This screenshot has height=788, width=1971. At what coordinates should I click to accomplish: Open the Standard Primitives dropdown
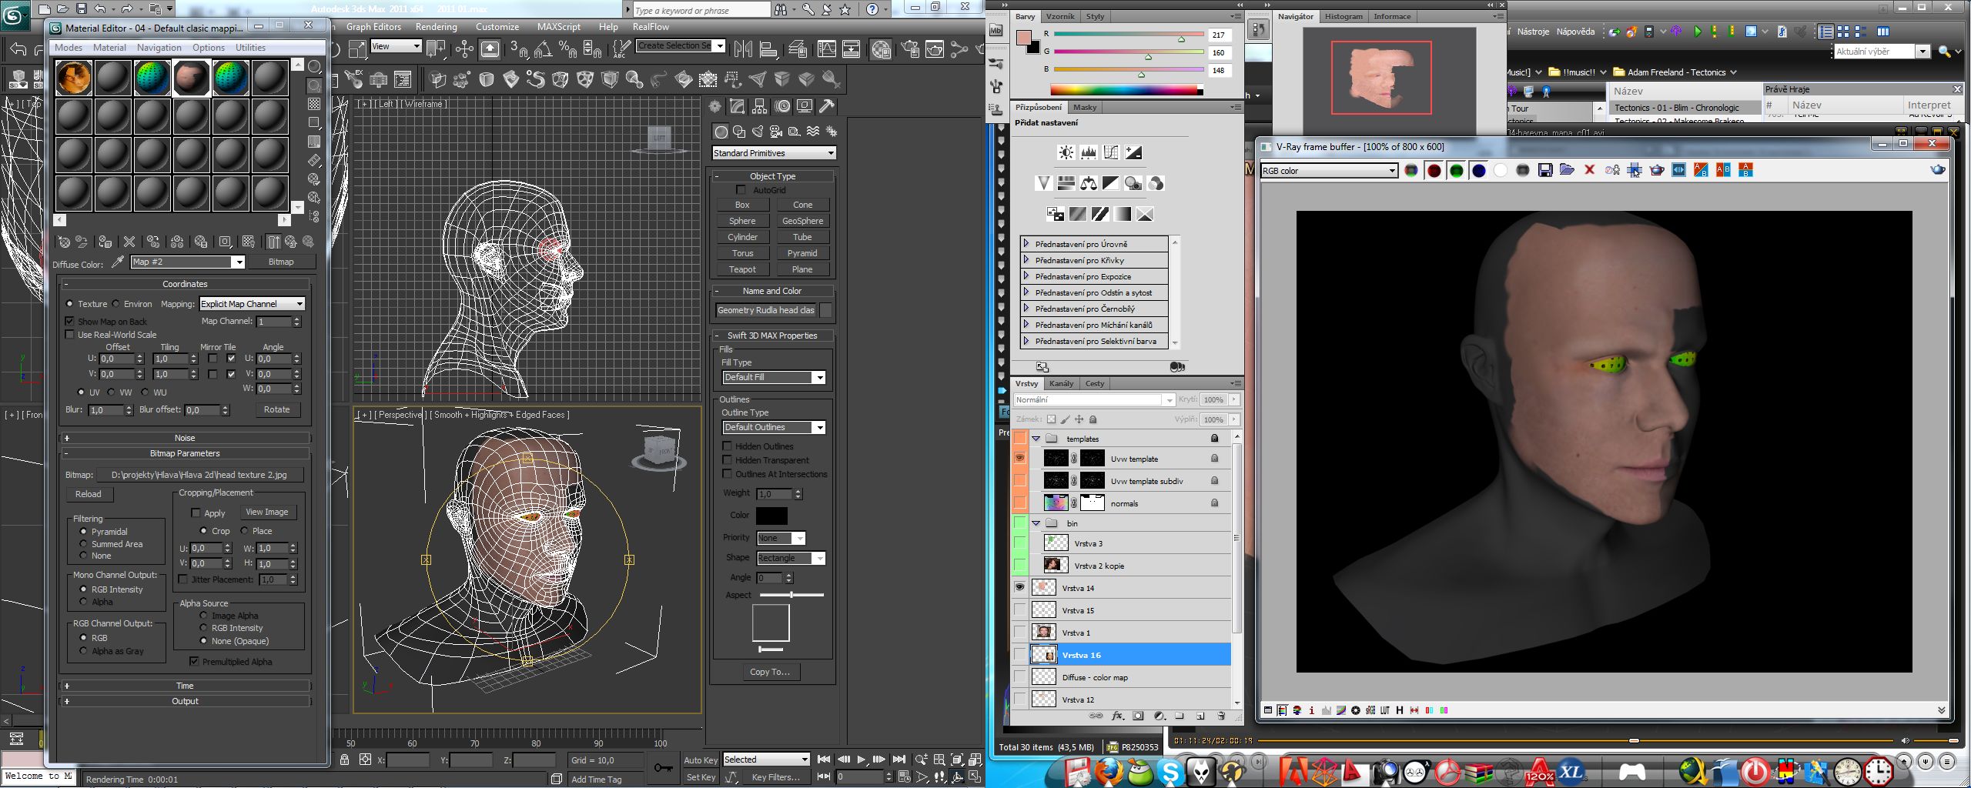pyautogui.click(x=774, y=153)
